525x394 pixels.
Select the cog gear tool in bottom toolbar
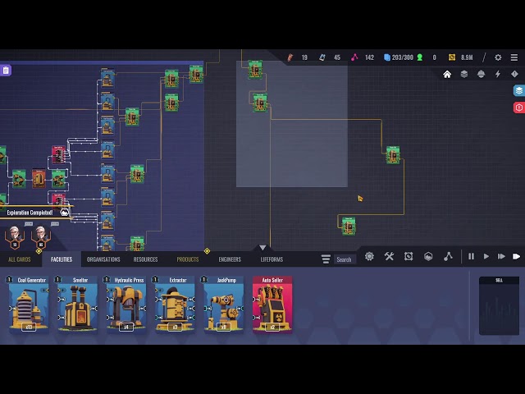[x=369, y=257]
